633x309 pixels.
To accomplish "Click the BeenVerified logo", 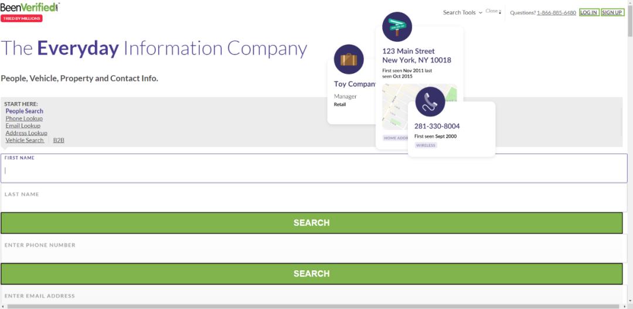I will (x=30, y=6).
